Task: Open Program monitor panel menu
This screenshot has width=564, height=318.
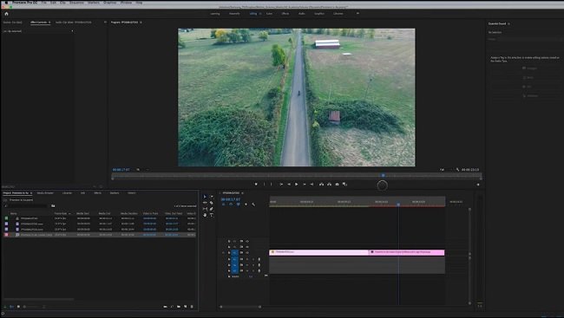Action: [141, 23]
